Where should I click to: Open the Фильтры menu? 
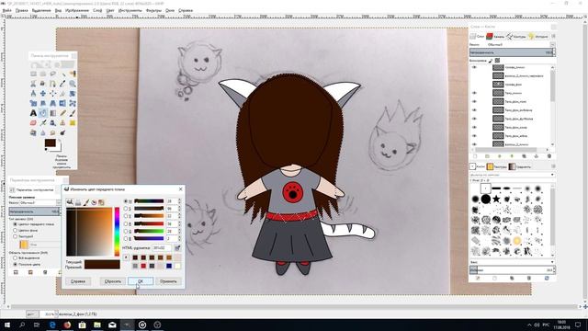153,10
